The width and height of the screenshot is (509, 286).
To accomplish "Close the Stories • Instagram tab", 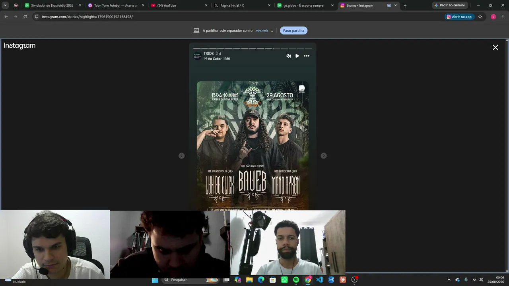I will [x=396, y=6].
